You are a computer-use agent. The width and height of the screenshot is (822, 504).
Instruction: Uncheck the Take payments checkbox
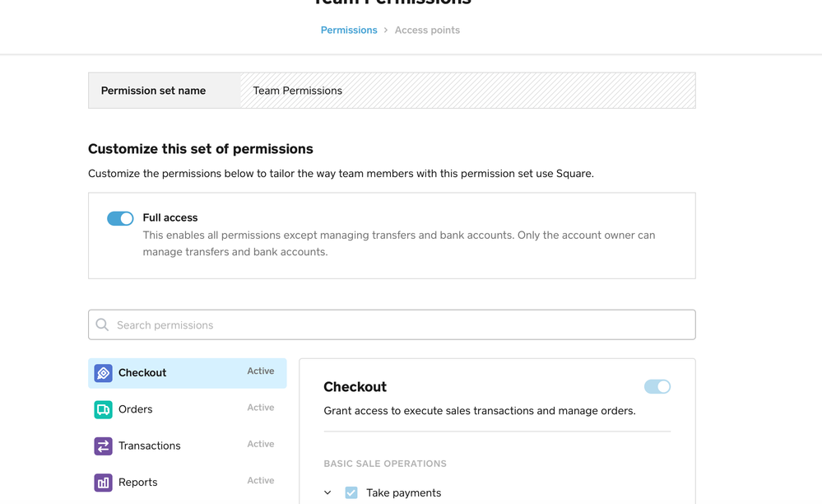coord(351,492)
